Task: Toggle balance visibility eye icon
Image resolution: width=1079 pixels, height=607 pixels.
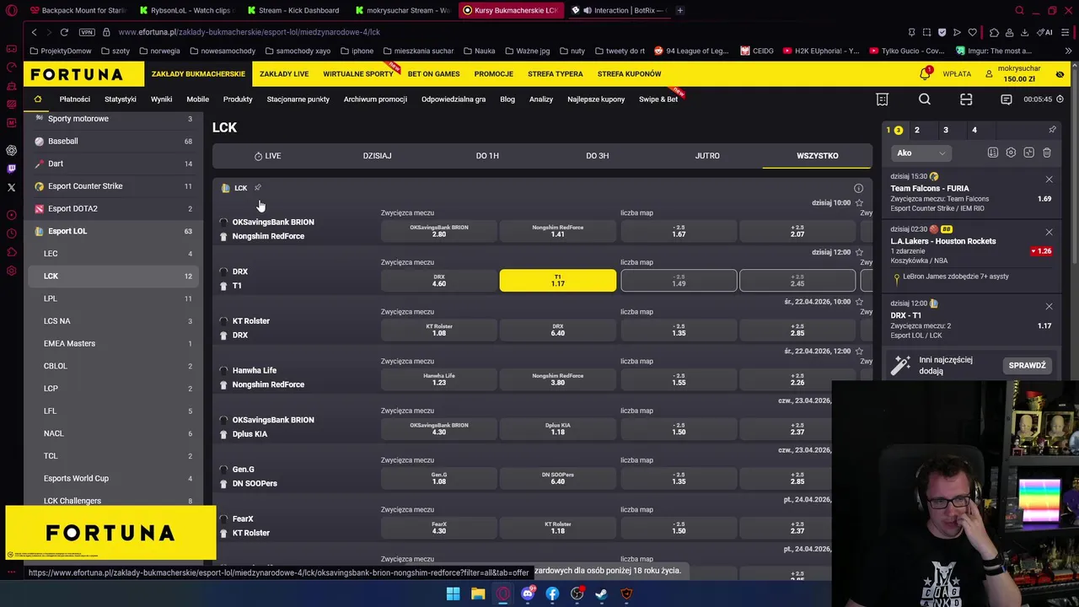Action: coord(1060,74)
